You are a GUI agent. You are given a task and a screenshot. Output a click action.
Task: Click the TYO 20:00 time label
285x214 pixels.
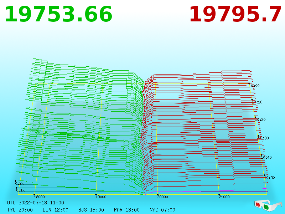20,210
